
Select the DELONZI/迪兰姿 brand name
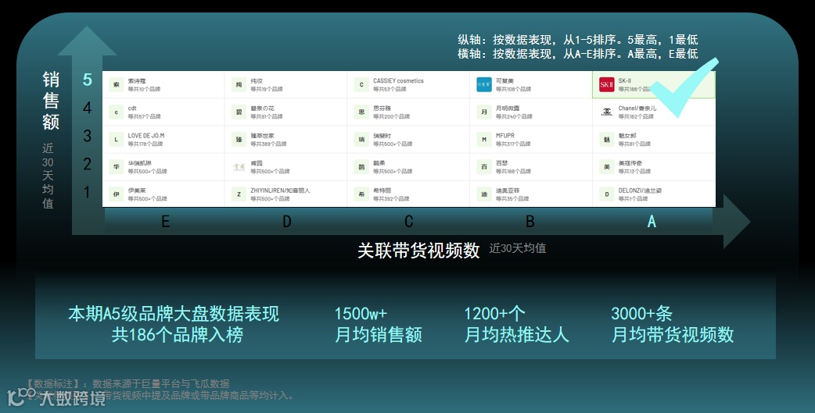click(640, 191)
